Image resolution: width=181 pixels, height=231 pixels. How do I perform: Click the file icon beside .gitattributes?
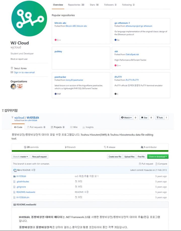click(x=14, y=182)
